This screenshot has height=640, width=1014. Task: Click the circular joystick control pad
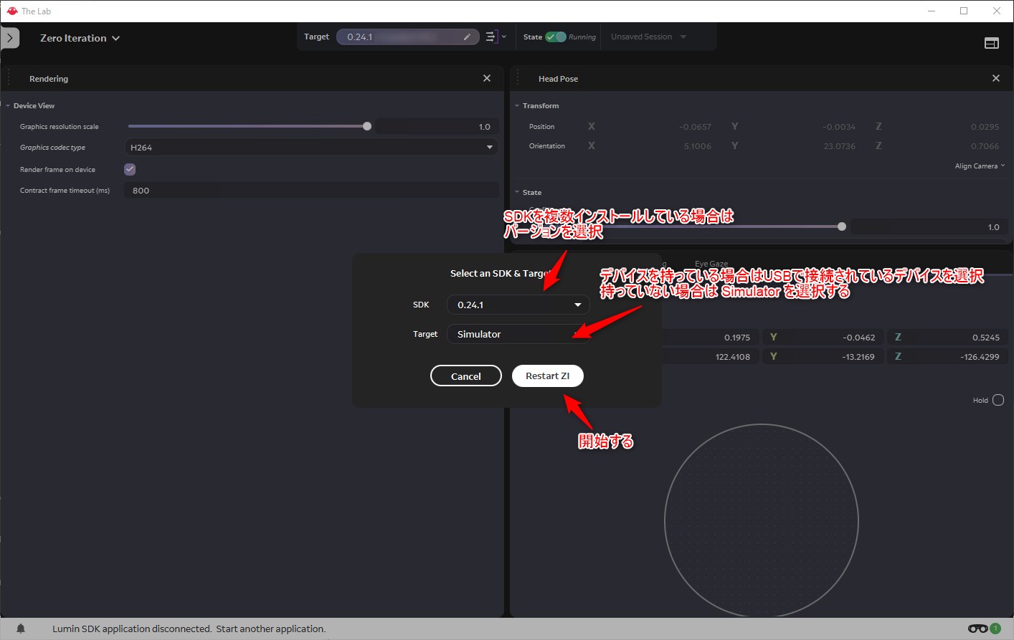tap(762, 520)
